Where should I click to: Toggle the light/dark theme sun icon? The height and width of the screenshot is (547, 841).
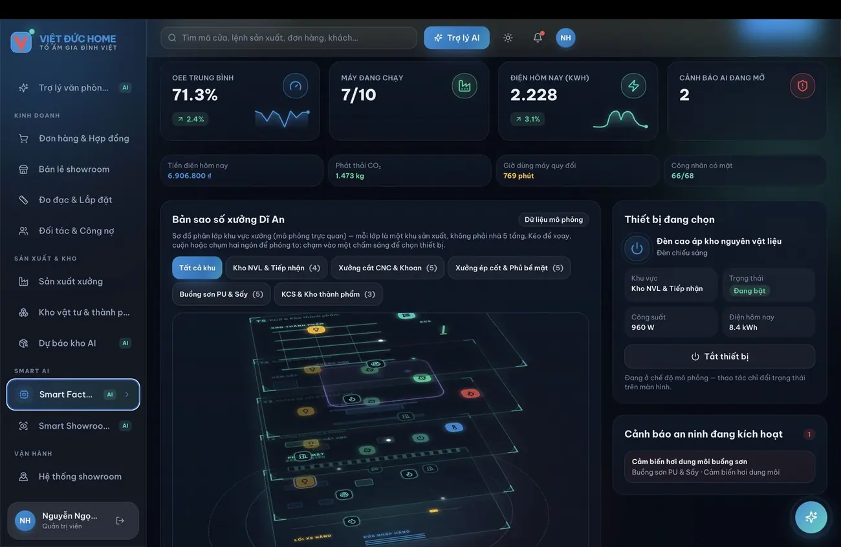pos(508,38)
